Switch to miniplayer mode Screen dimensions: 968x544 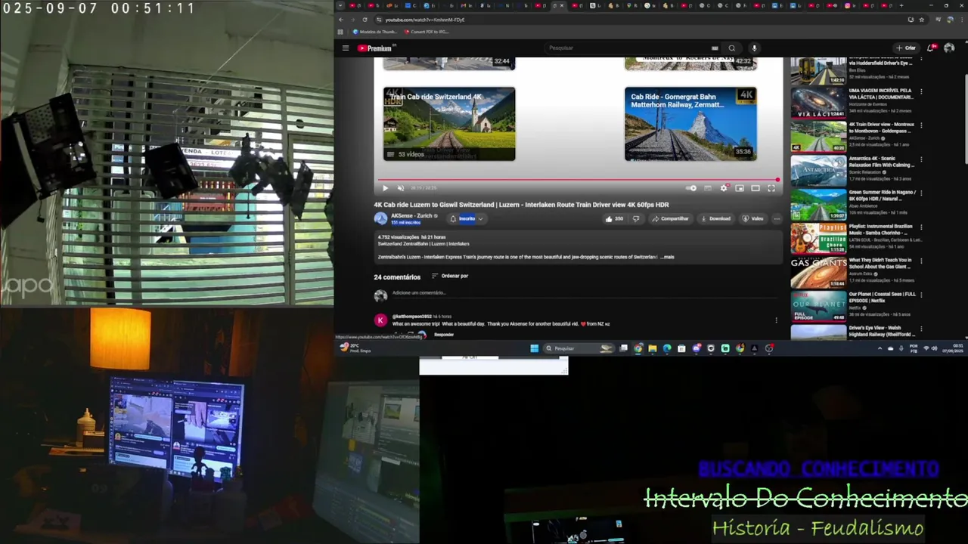740,188
